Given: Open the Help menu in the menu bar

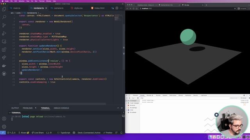Looking at the screenshot, I should coord(54,1).
